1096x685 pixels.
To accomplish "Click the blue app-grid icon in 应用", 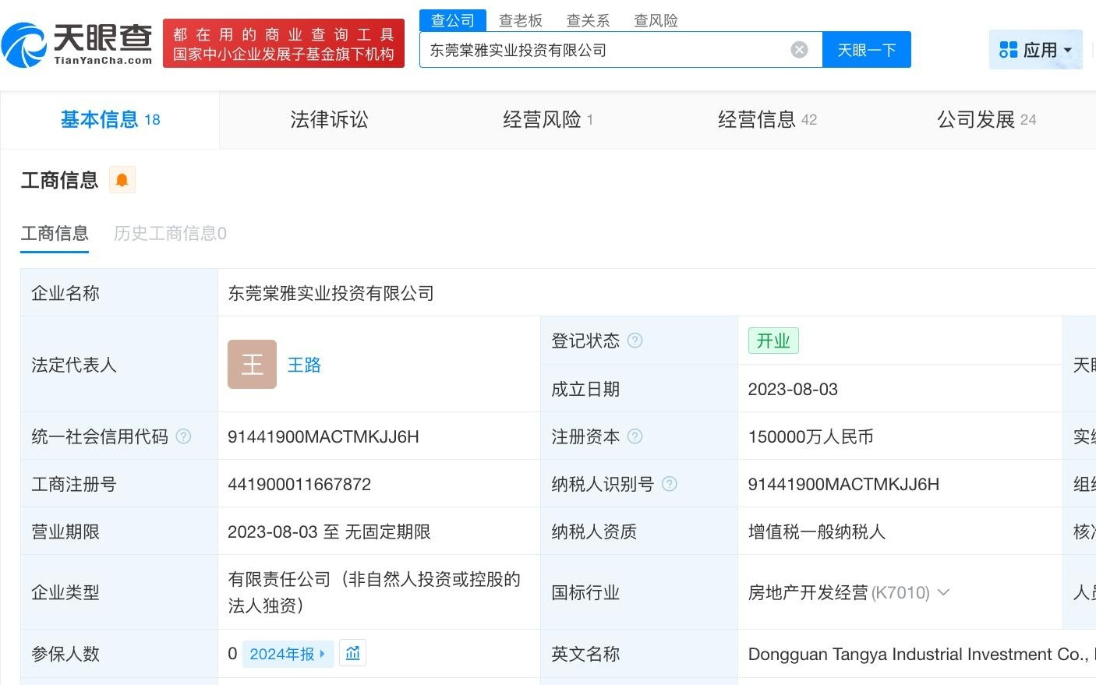I will 1008,49.
